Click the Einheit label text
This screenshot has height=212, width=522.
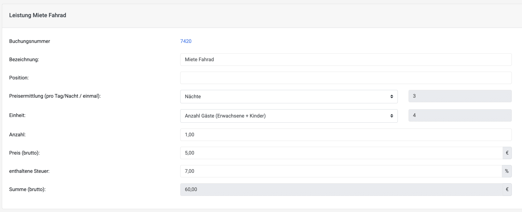(17, 115)
